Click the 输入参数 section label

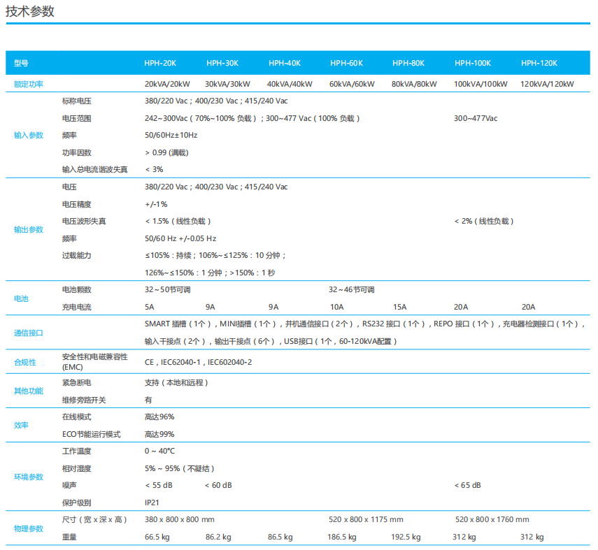point(29,135)
